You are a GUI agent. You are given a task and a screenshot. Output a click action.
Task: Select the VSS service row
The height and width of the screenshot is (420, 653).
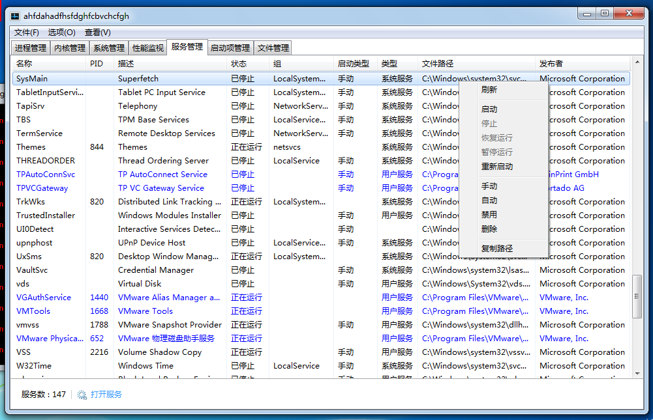tap(321, 352)
